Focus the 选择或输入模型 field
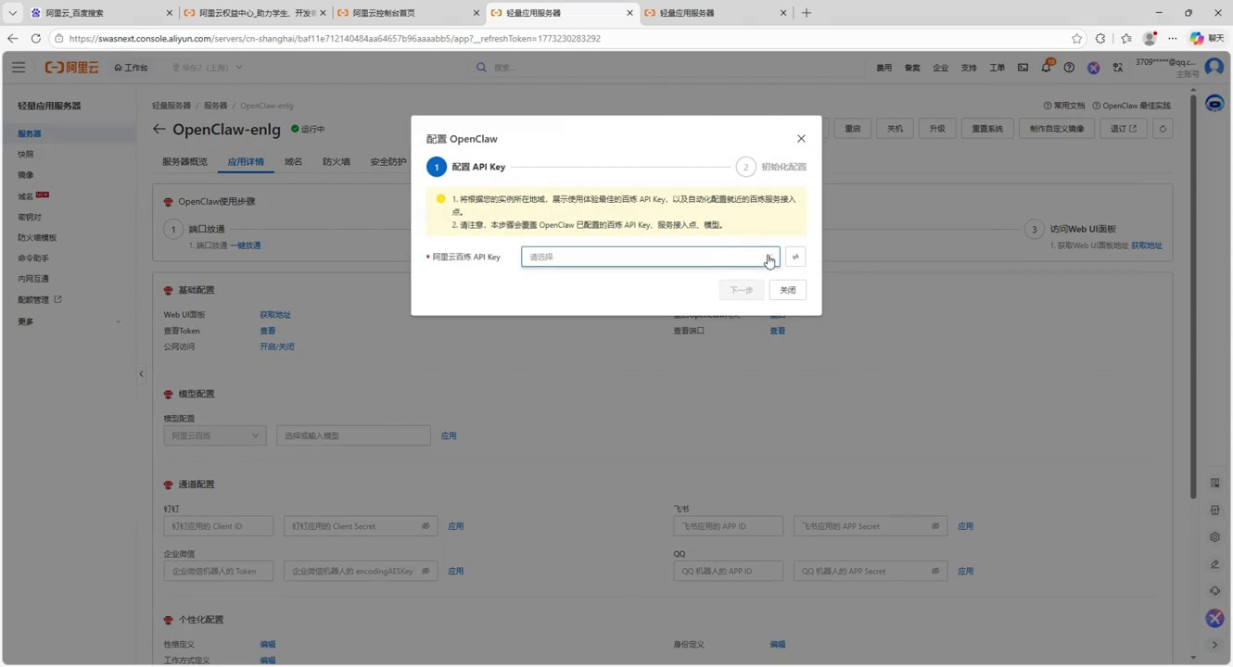The width and height of the screenshot is (1233, 667). [354, 435]
